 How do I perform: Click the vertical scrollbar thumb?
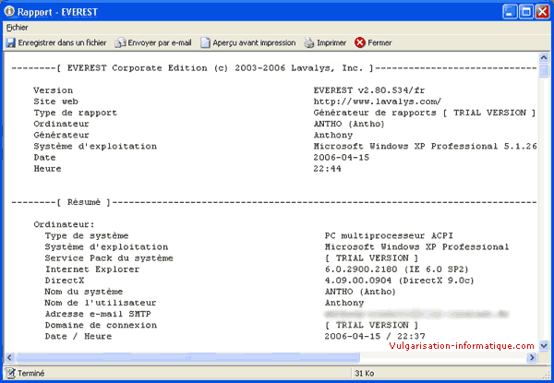click(x=544, y=70)
